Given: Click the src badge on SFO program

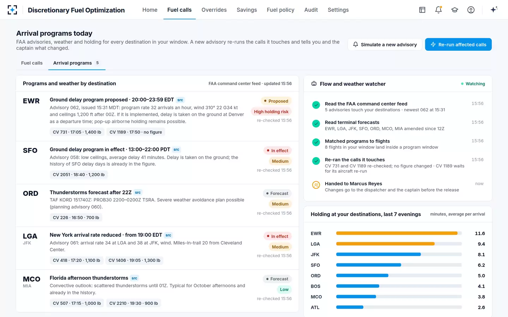Looking at the screenshot, I should (x=176, y=150).
